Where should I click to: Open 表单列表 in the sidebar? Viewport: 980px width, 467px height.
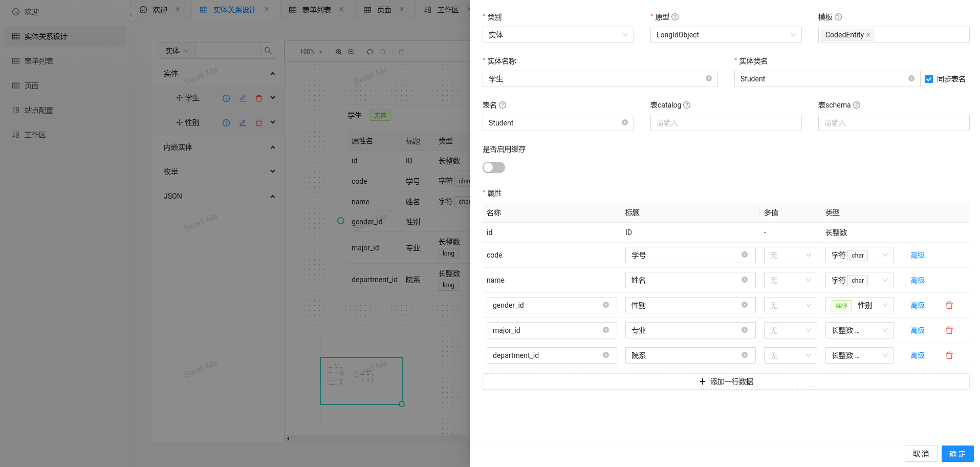65,61
